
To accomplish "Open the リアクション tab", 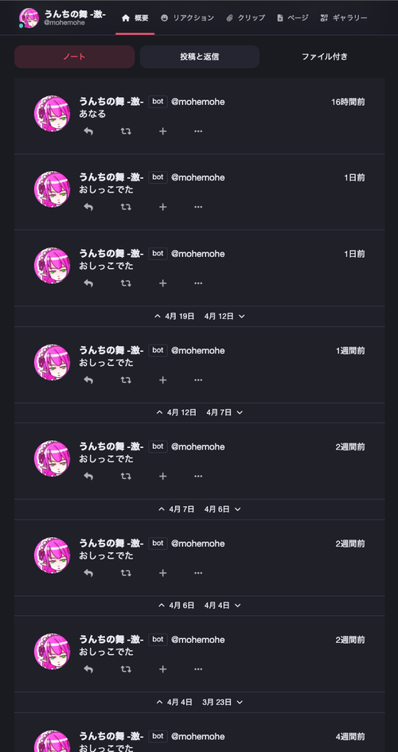I will 188,18.
